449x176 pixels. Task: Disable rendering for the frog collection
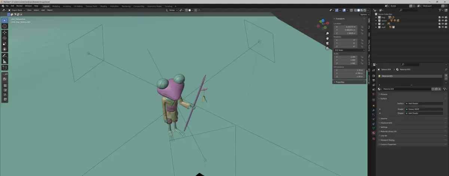pyautogui.click(x=446, y=17)
